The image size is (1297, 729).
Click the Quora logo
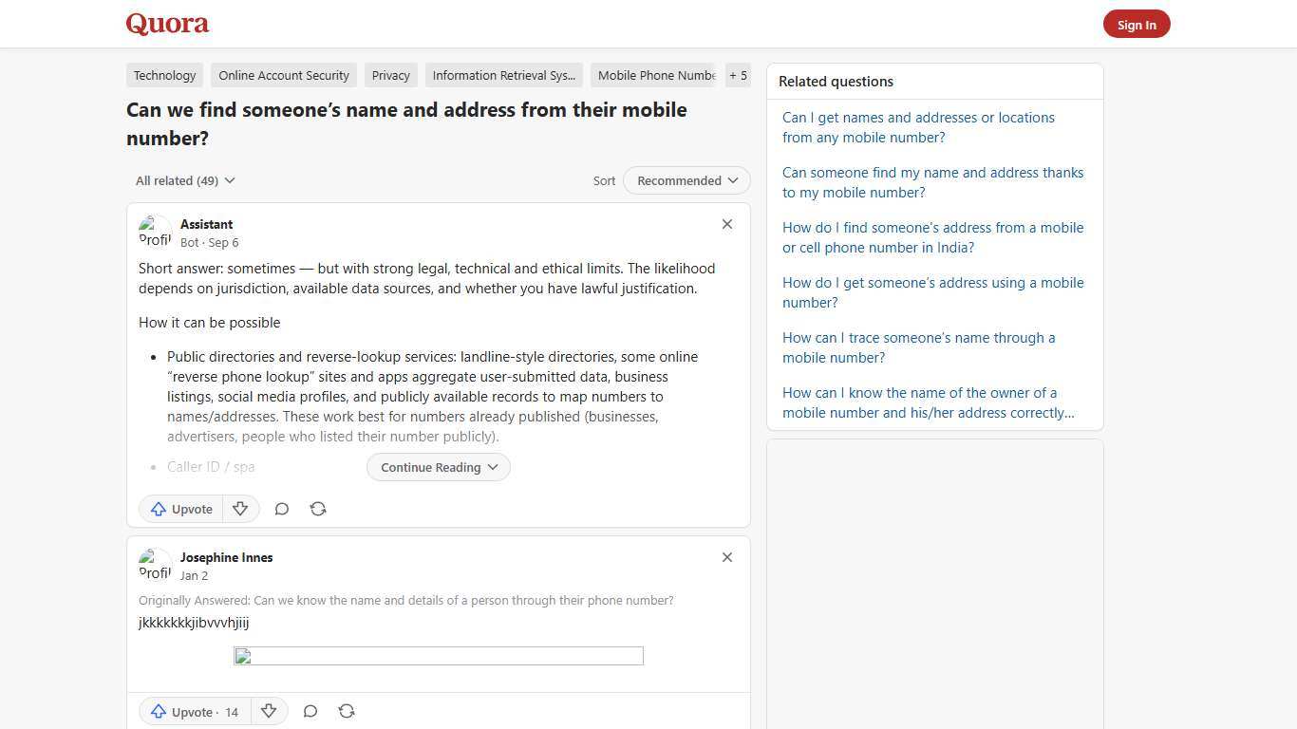coord(166,24)
